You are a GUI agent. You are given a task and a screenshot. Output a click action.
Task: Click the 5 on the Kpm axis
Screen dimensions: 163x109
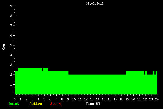pyautogui.click(x=11, y=45)
